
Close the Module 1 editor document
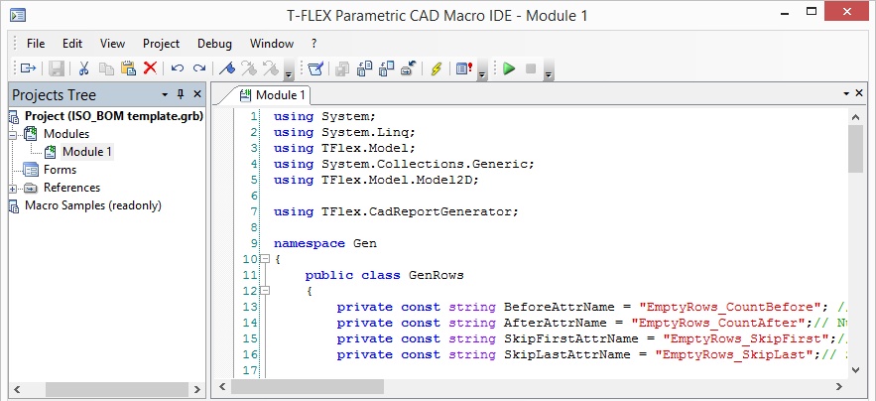coord(859,93)
